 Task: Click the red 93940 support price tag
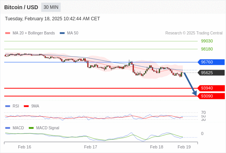point(211,88)
